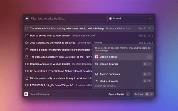Image resolution: width=178 pixels, height=111 pixels.
Task: Select Decision Analysis in Venture Capital bookmark
Action: [x=50, y=64]
